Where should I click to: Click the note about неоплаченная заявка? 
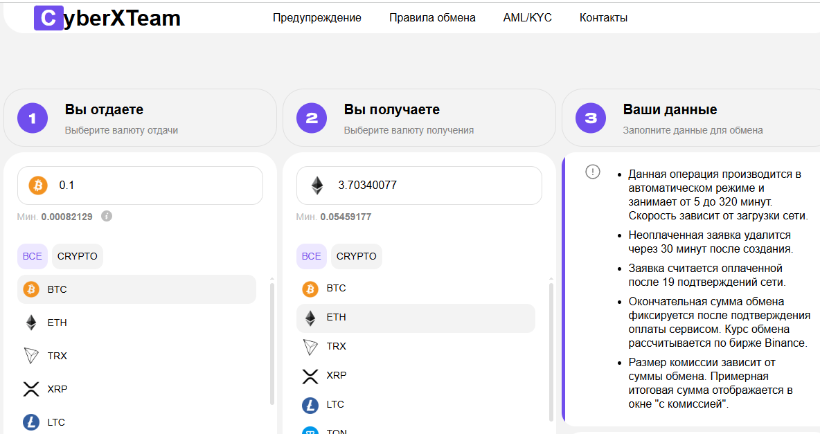click(711, 242)
